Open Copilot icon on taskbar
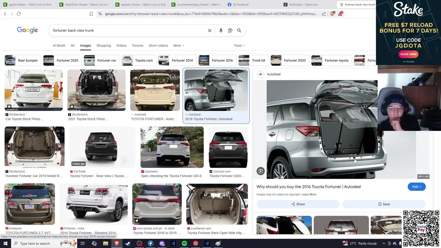441x248 pixels. point(94,244)
